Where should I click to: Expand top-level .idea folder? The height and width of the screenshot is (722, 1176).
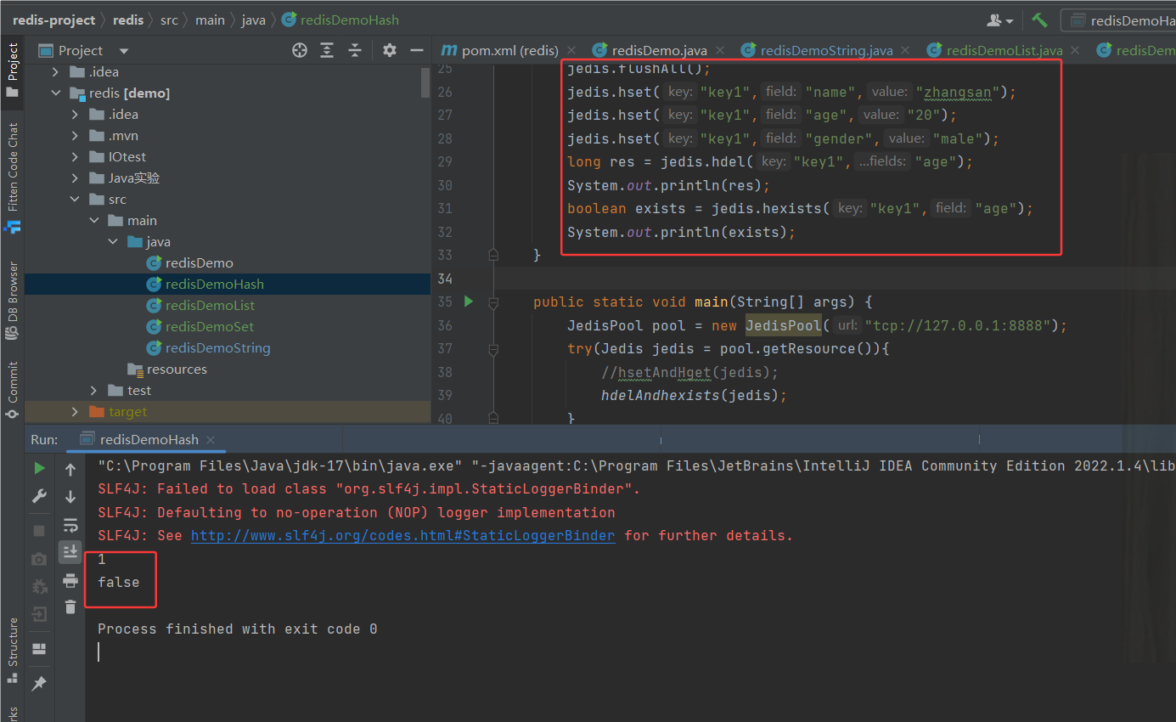click(x=56, y=72)
